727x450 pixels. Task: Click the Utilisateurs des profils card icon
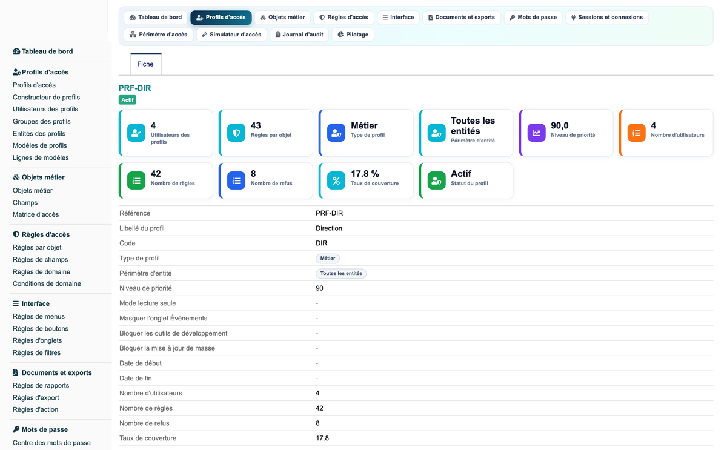tap(136, 133)
